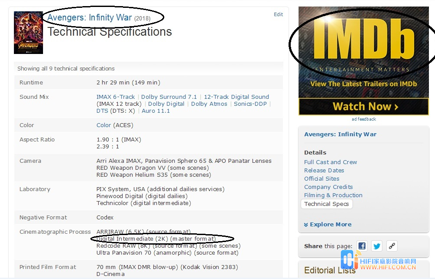Click the Laboratory row label
The width and height of the screenshot is (435, 279).
[35, 189]
